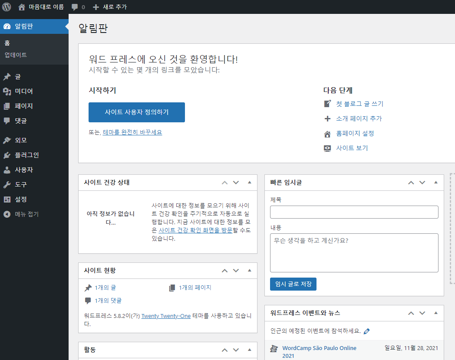Click the plus icon by 소개 페이지 추가
The height and width of the screenshot is (360, 455).
coord(327,118)
